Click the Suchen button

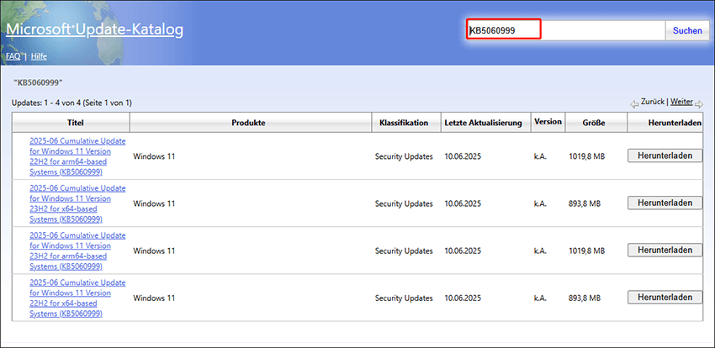coord(687,30)
